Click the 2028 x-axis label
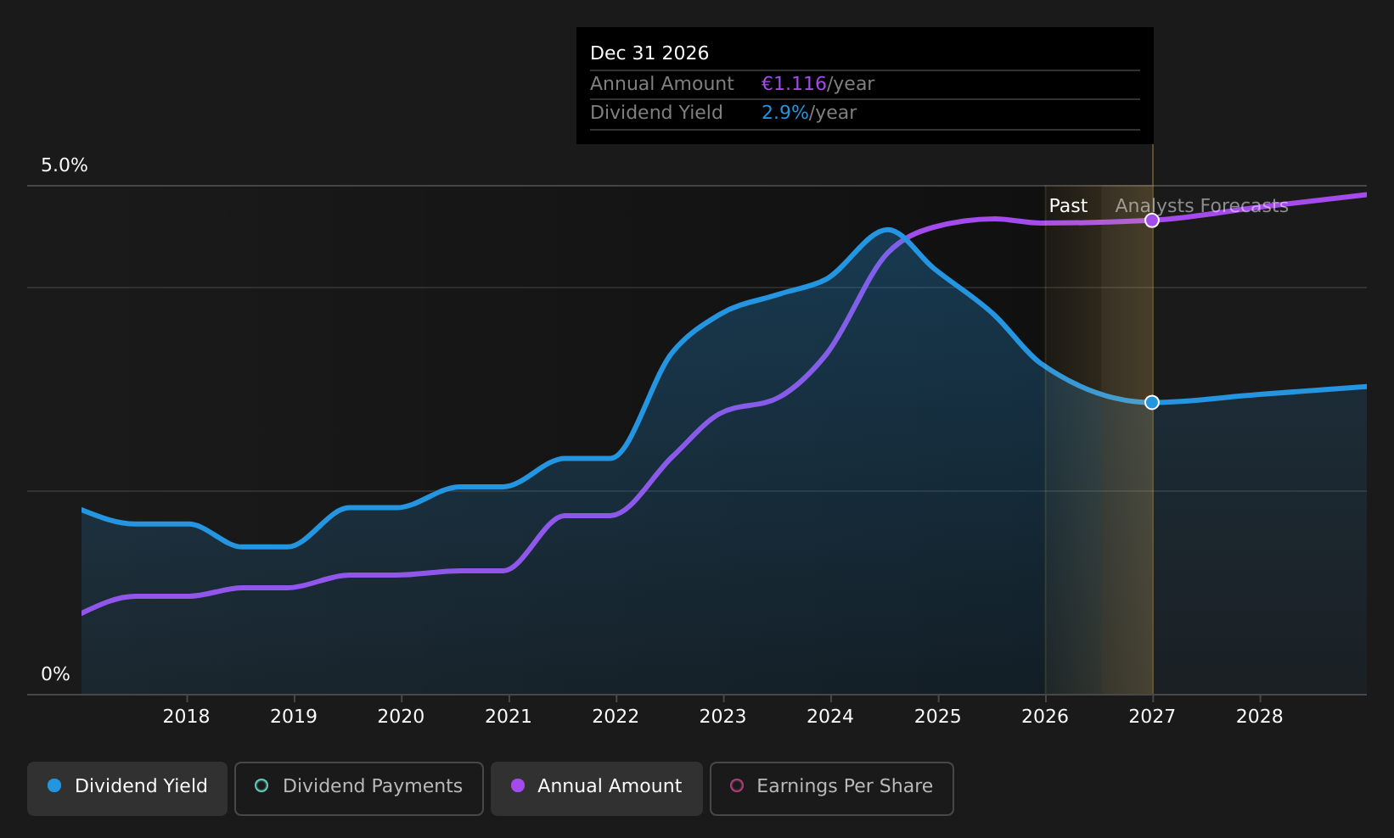The width and height of the screenshot is (1394, 838). click(x=1260, y=717)
